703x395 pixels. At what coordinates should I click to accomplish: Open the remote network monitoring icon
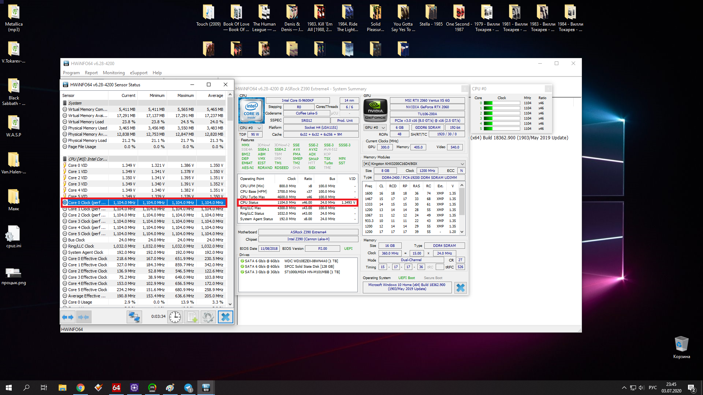(x=134, y=317)
